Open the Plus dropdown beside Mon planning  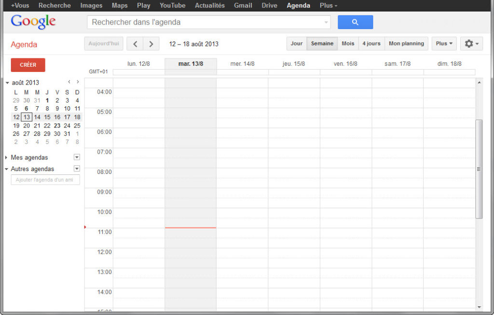click(x=444, y=43)
